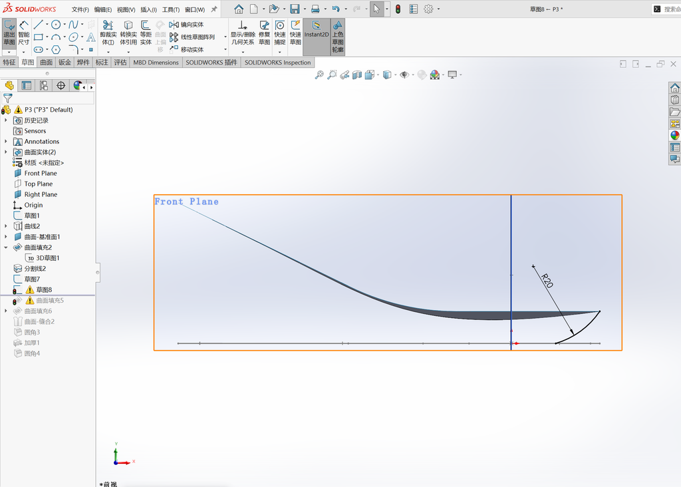Click Rapid Sketch (快速草图) tool

[x=295, y=33]
